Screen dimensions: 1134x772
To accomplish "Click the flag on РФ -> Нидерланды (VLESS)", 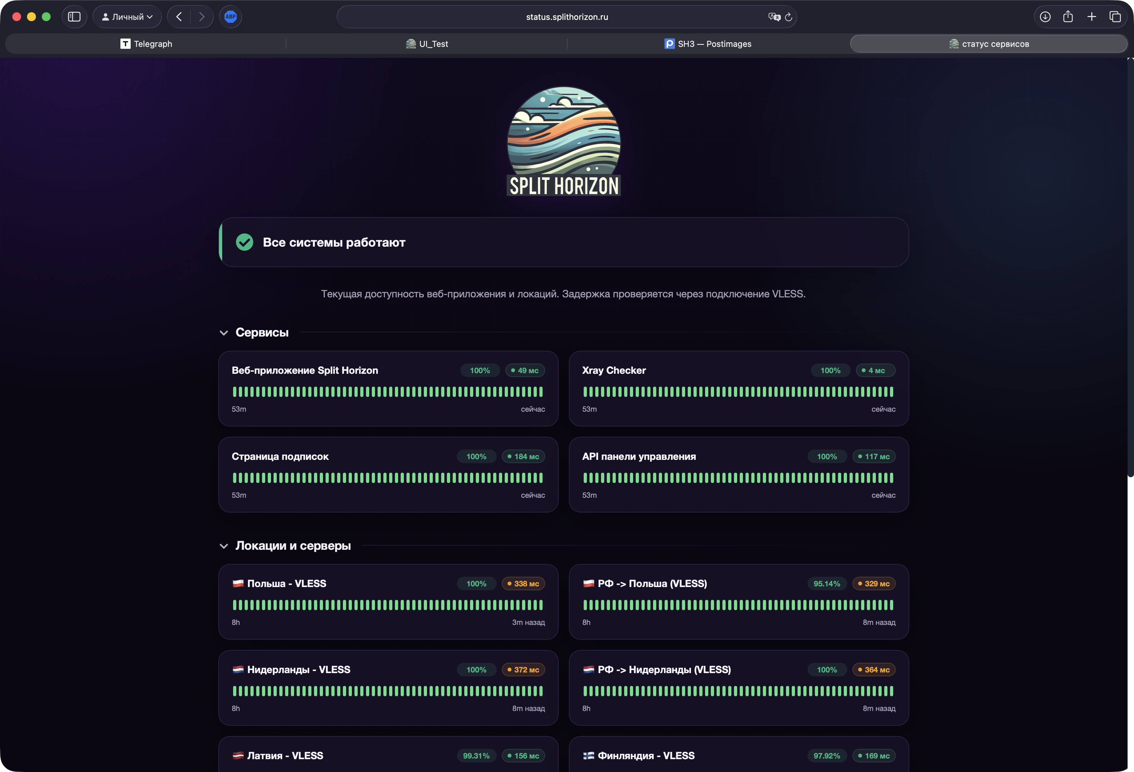I will click(589, 670).
